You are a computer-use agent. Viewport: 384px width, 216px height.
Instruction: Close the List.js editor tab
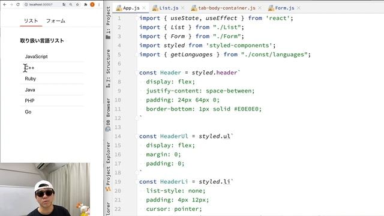(182, 8)
